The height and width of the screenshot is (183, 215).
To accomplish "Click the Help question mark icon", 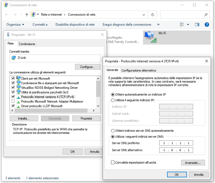I will [x=207, y=25].
